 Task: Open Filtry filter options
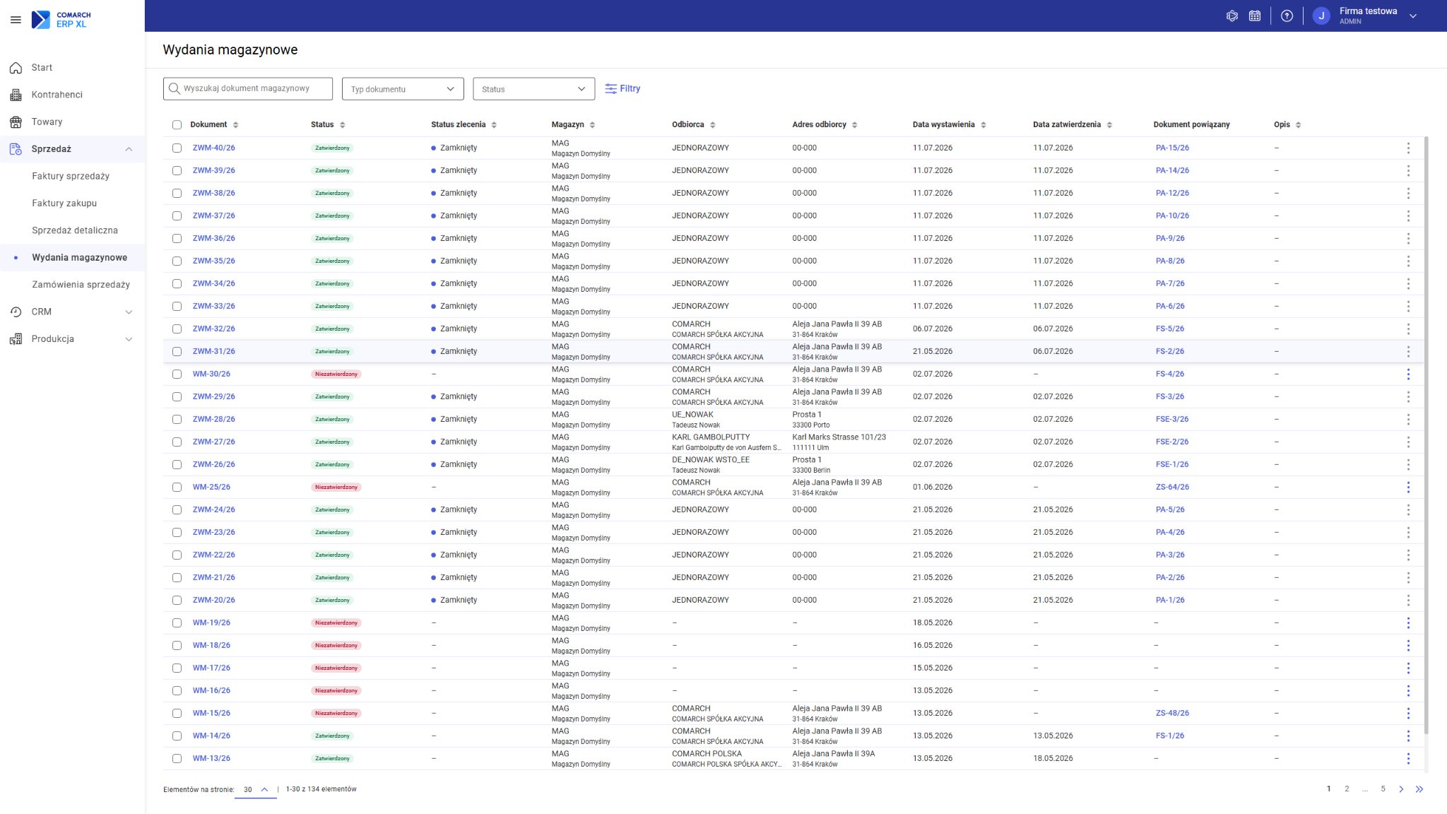click(x=622, y=88)
